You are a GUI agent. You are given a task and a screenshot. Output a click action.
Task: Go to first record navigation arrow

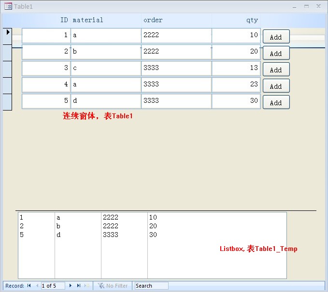coord(29,286)
